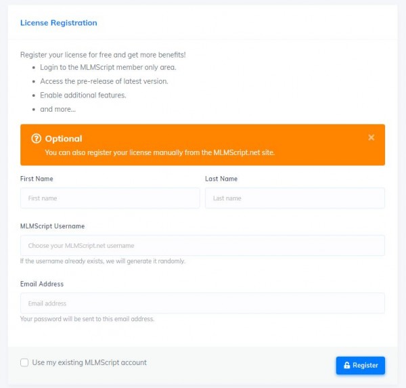Click the MLMScript.net username text box
406x388 pixels.
click(x=202, y=245)
